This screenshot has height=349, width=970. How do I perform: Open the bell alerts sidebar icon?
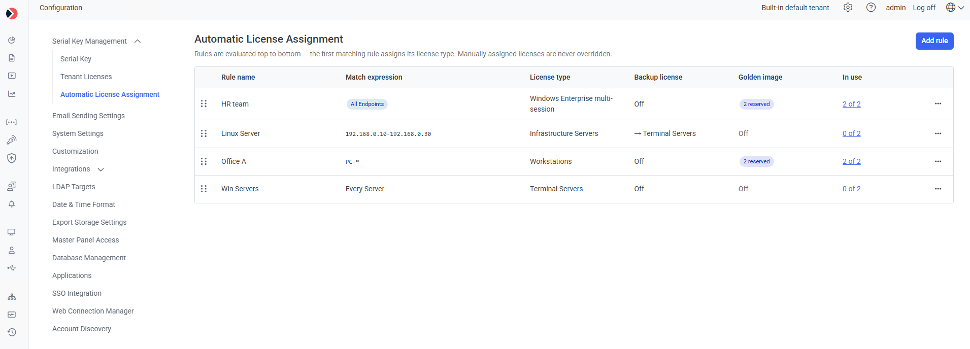pyautogui.click(x=12, y=204)
